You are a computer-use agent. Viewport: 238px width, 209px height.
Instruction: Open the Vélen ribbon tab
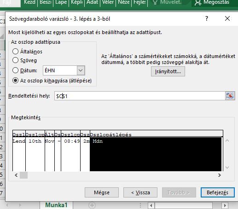pos(108,2)
